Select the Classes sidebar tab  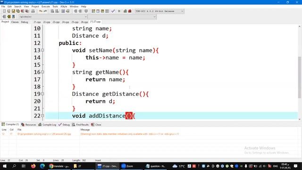pyautogui.click(x=15, y=22)
